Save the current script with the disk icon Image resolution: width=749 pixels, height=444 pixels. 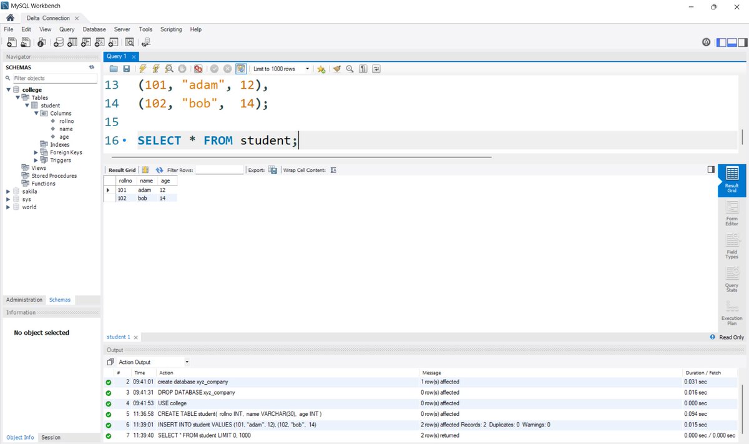point(126,69)
